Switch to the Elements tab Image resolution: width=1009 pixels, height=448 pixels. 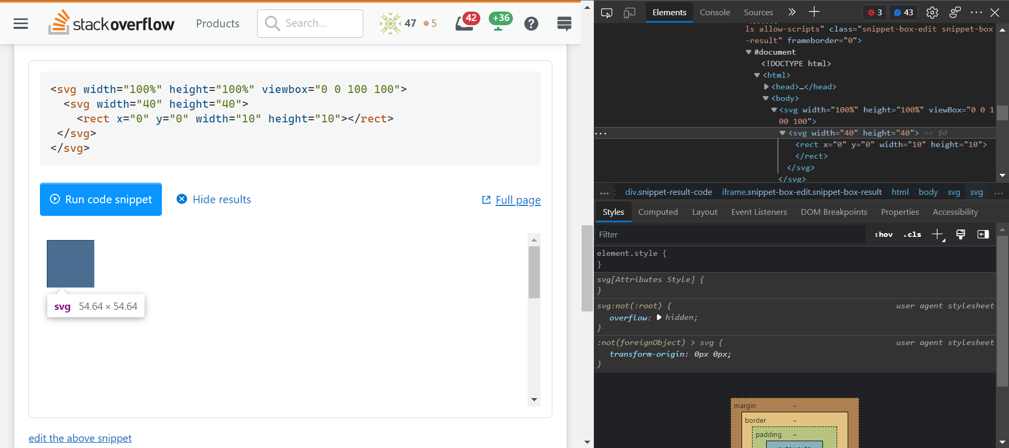click(669, 13)
